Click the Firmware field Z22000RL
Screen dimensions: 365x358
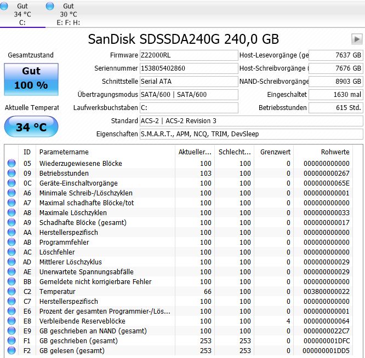click(189, 55)
